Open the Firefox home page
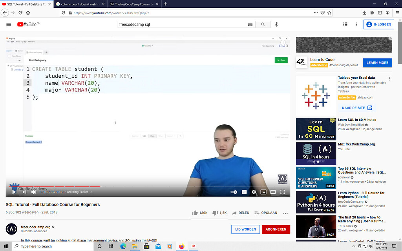The width and height of the screenshot is (402, 251). pyautogui.click(x=28, y=13)
